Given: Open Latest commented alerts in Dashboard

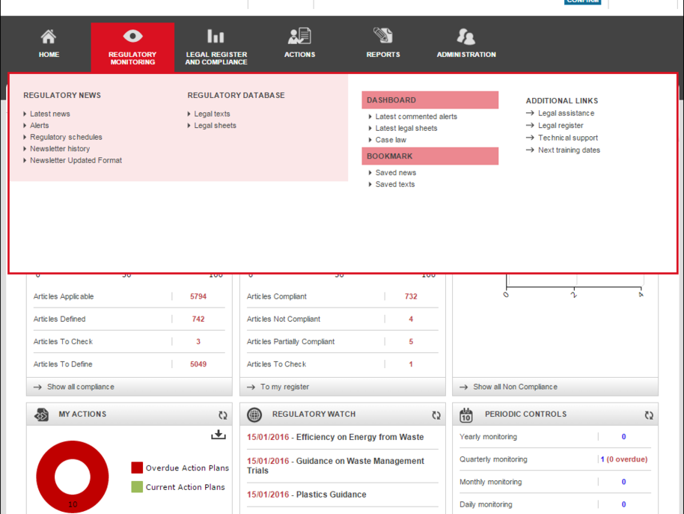Looking at the screenshot, I should point(416,117).
